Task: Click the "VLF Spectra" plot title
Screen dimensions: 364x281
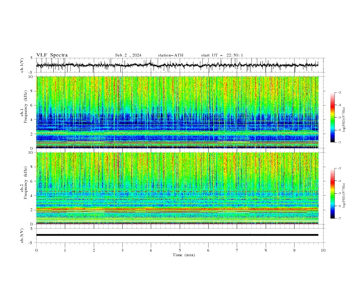Action: (x=52, y=55)
